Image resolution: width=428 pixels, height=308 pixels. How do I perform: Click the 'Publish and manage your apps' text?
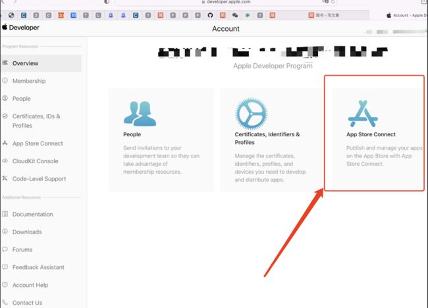pyautogui.click(x=385, y=156)
